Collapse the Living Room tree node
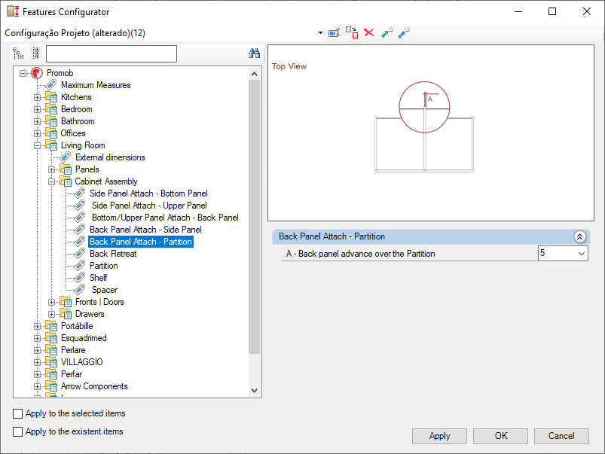 click(37, 145)
